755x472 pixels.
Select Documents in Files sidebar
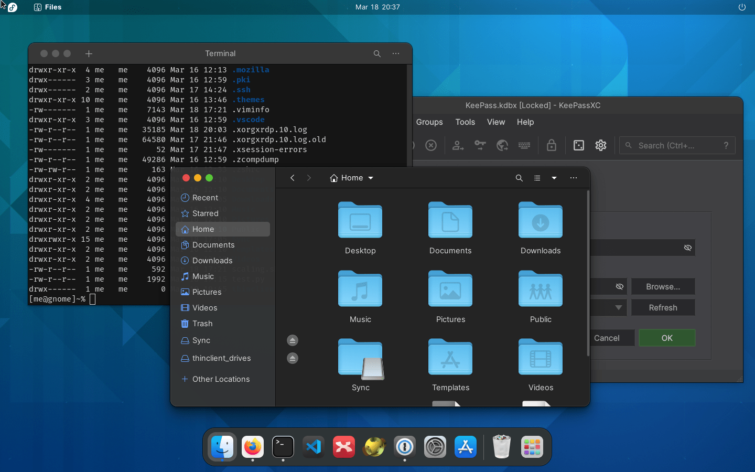coord(223,245)
